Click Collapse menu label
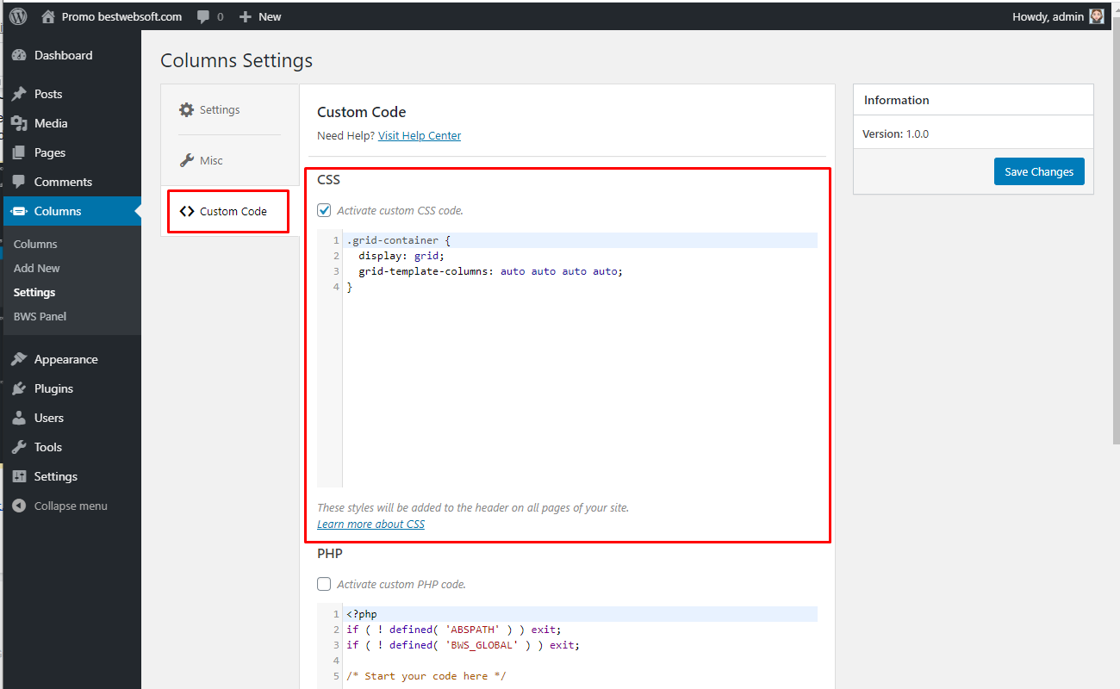 71,506
